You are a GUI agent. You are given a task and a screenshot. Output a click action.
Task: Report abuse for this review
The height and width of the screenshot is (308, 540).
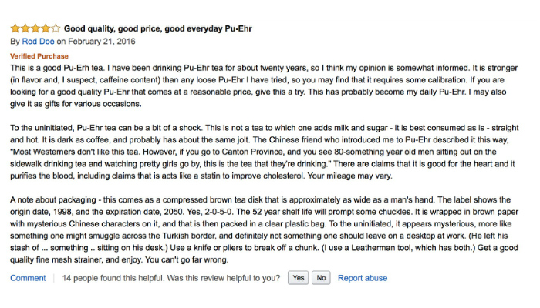pos(363,278)
